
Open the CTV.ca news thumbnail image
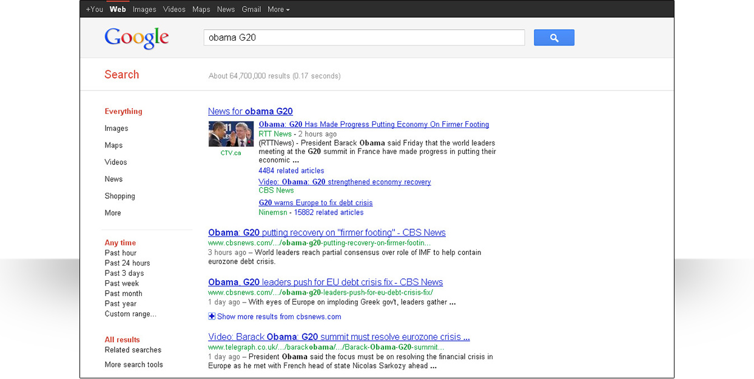[231, 134]
